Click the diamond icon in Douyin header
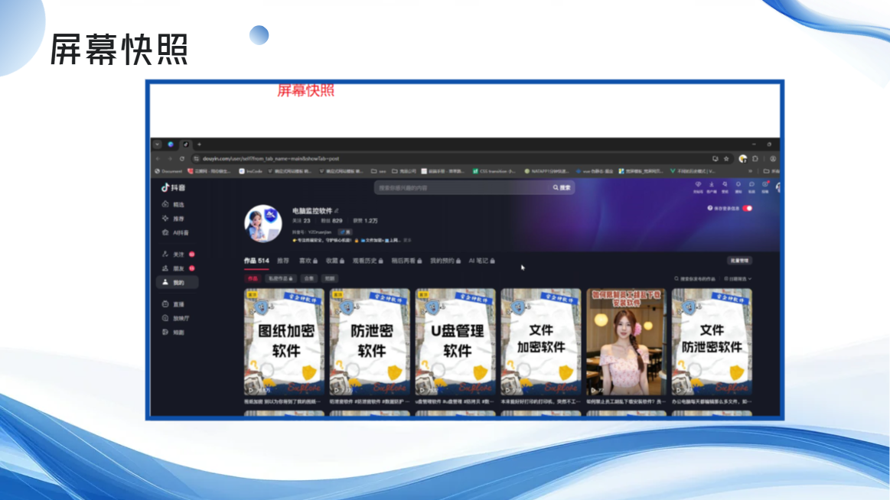The height and width of the screenshot is (500, 890). [698, 184]
